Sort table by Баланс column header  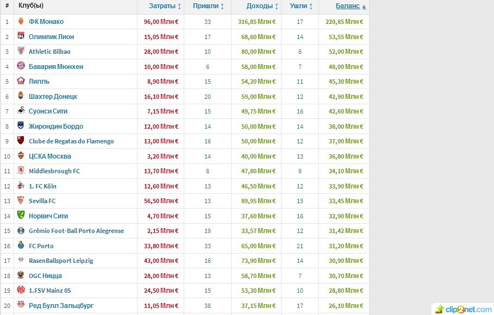click(351, 6)
